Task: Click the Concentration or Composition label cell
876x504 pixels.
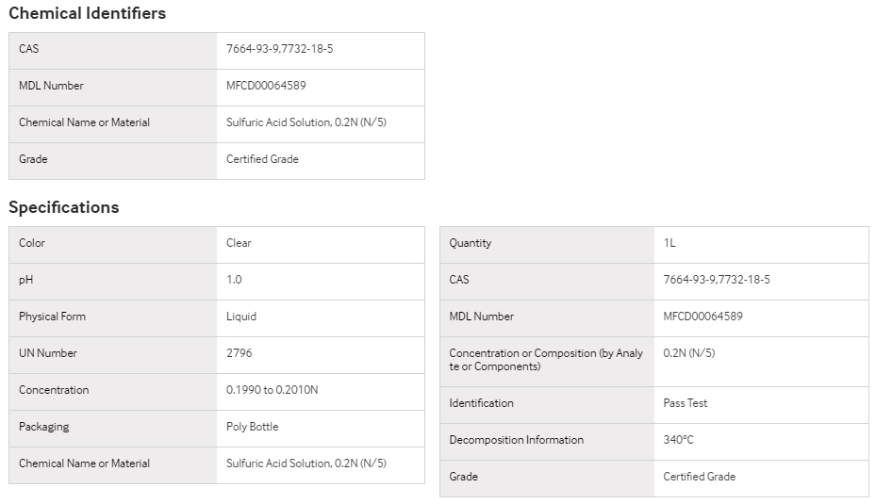Action: pyautogui.click(x=546, y=361)
